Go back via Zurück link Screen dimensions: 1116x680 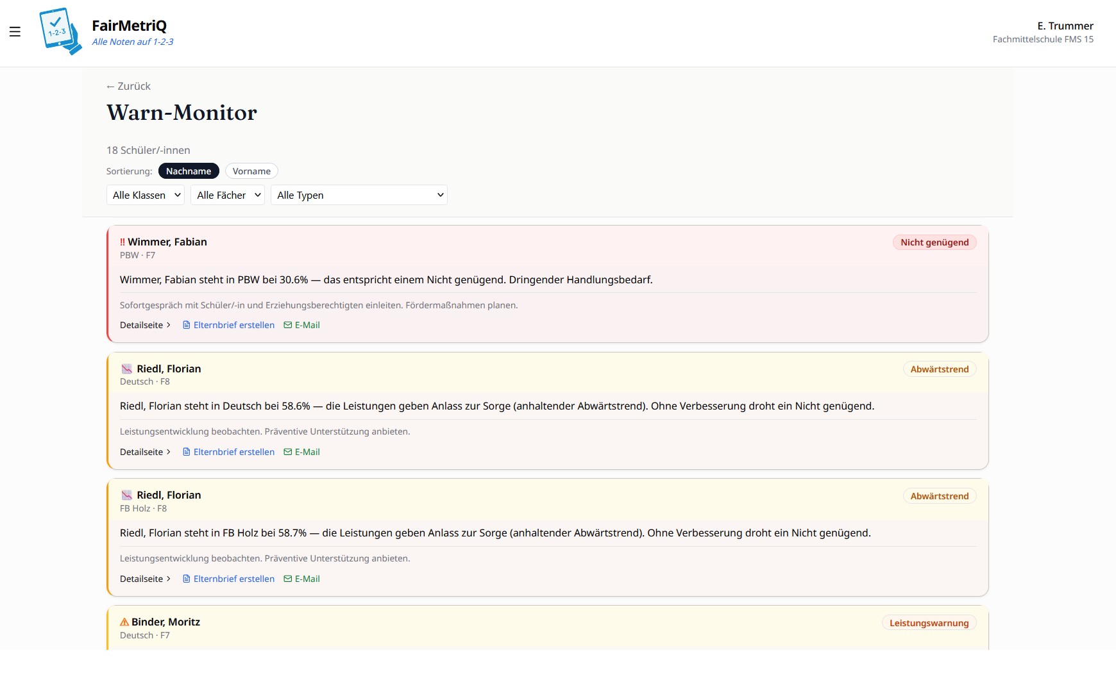coord(128,86)
